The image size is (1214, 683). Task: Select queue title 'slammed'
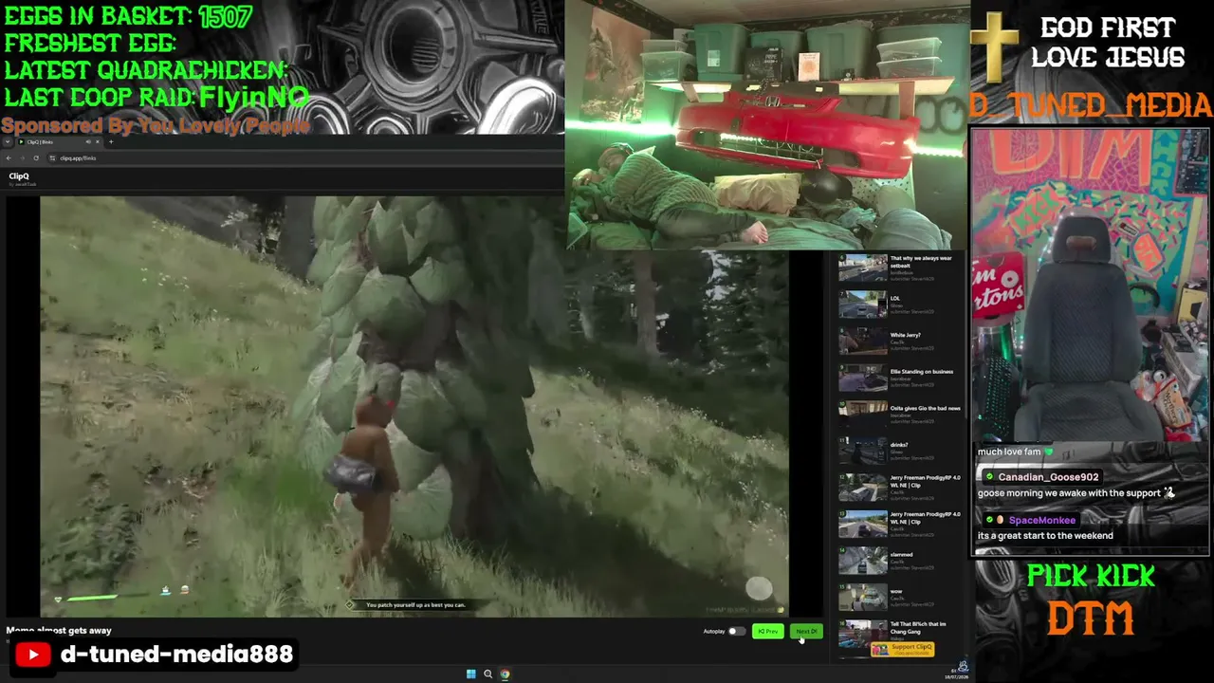click(x=902, y=555)
